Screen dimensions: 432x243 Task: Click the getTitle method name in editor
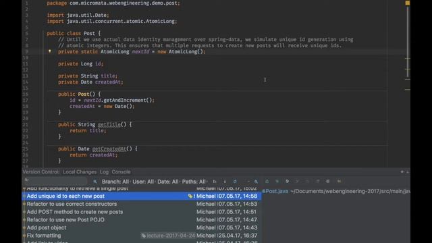click(109, 124)
